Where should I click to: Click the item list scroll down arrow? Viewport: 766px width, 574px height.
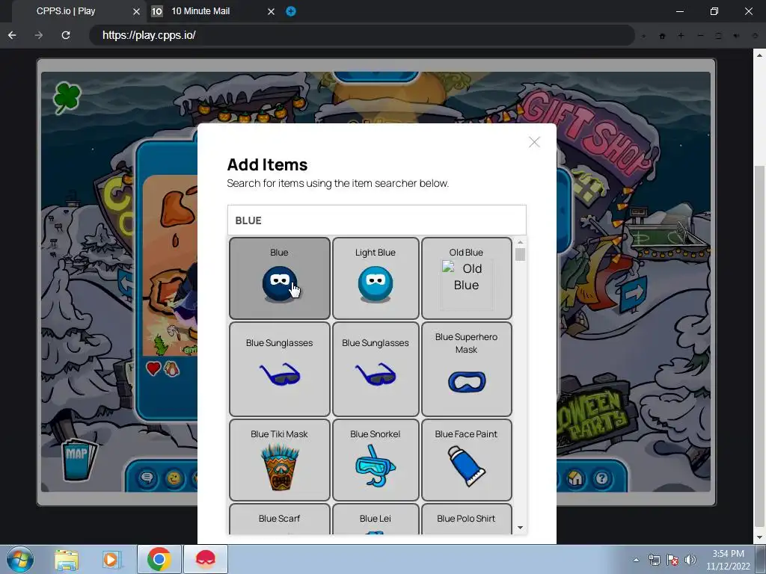point(520,528)
